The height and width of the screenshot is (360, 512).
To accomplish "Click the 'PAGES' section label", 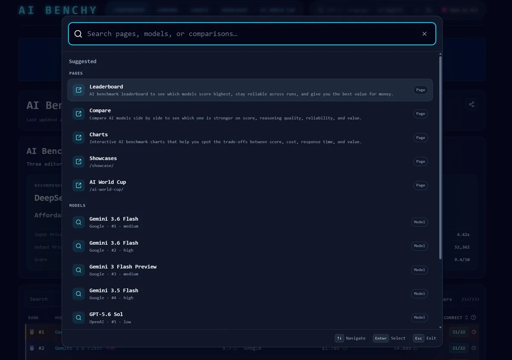I will tap(76, 73).
